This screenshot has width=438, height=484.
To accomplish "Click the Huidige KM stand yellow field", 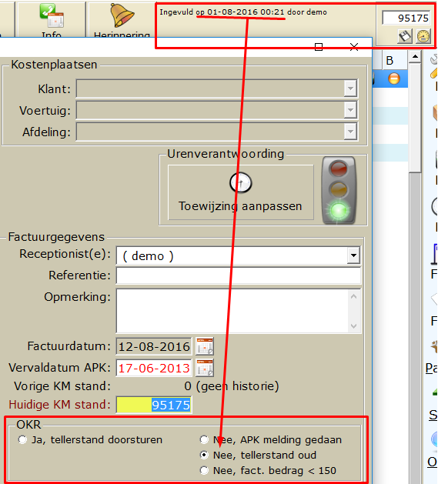I will click(154, 405).
